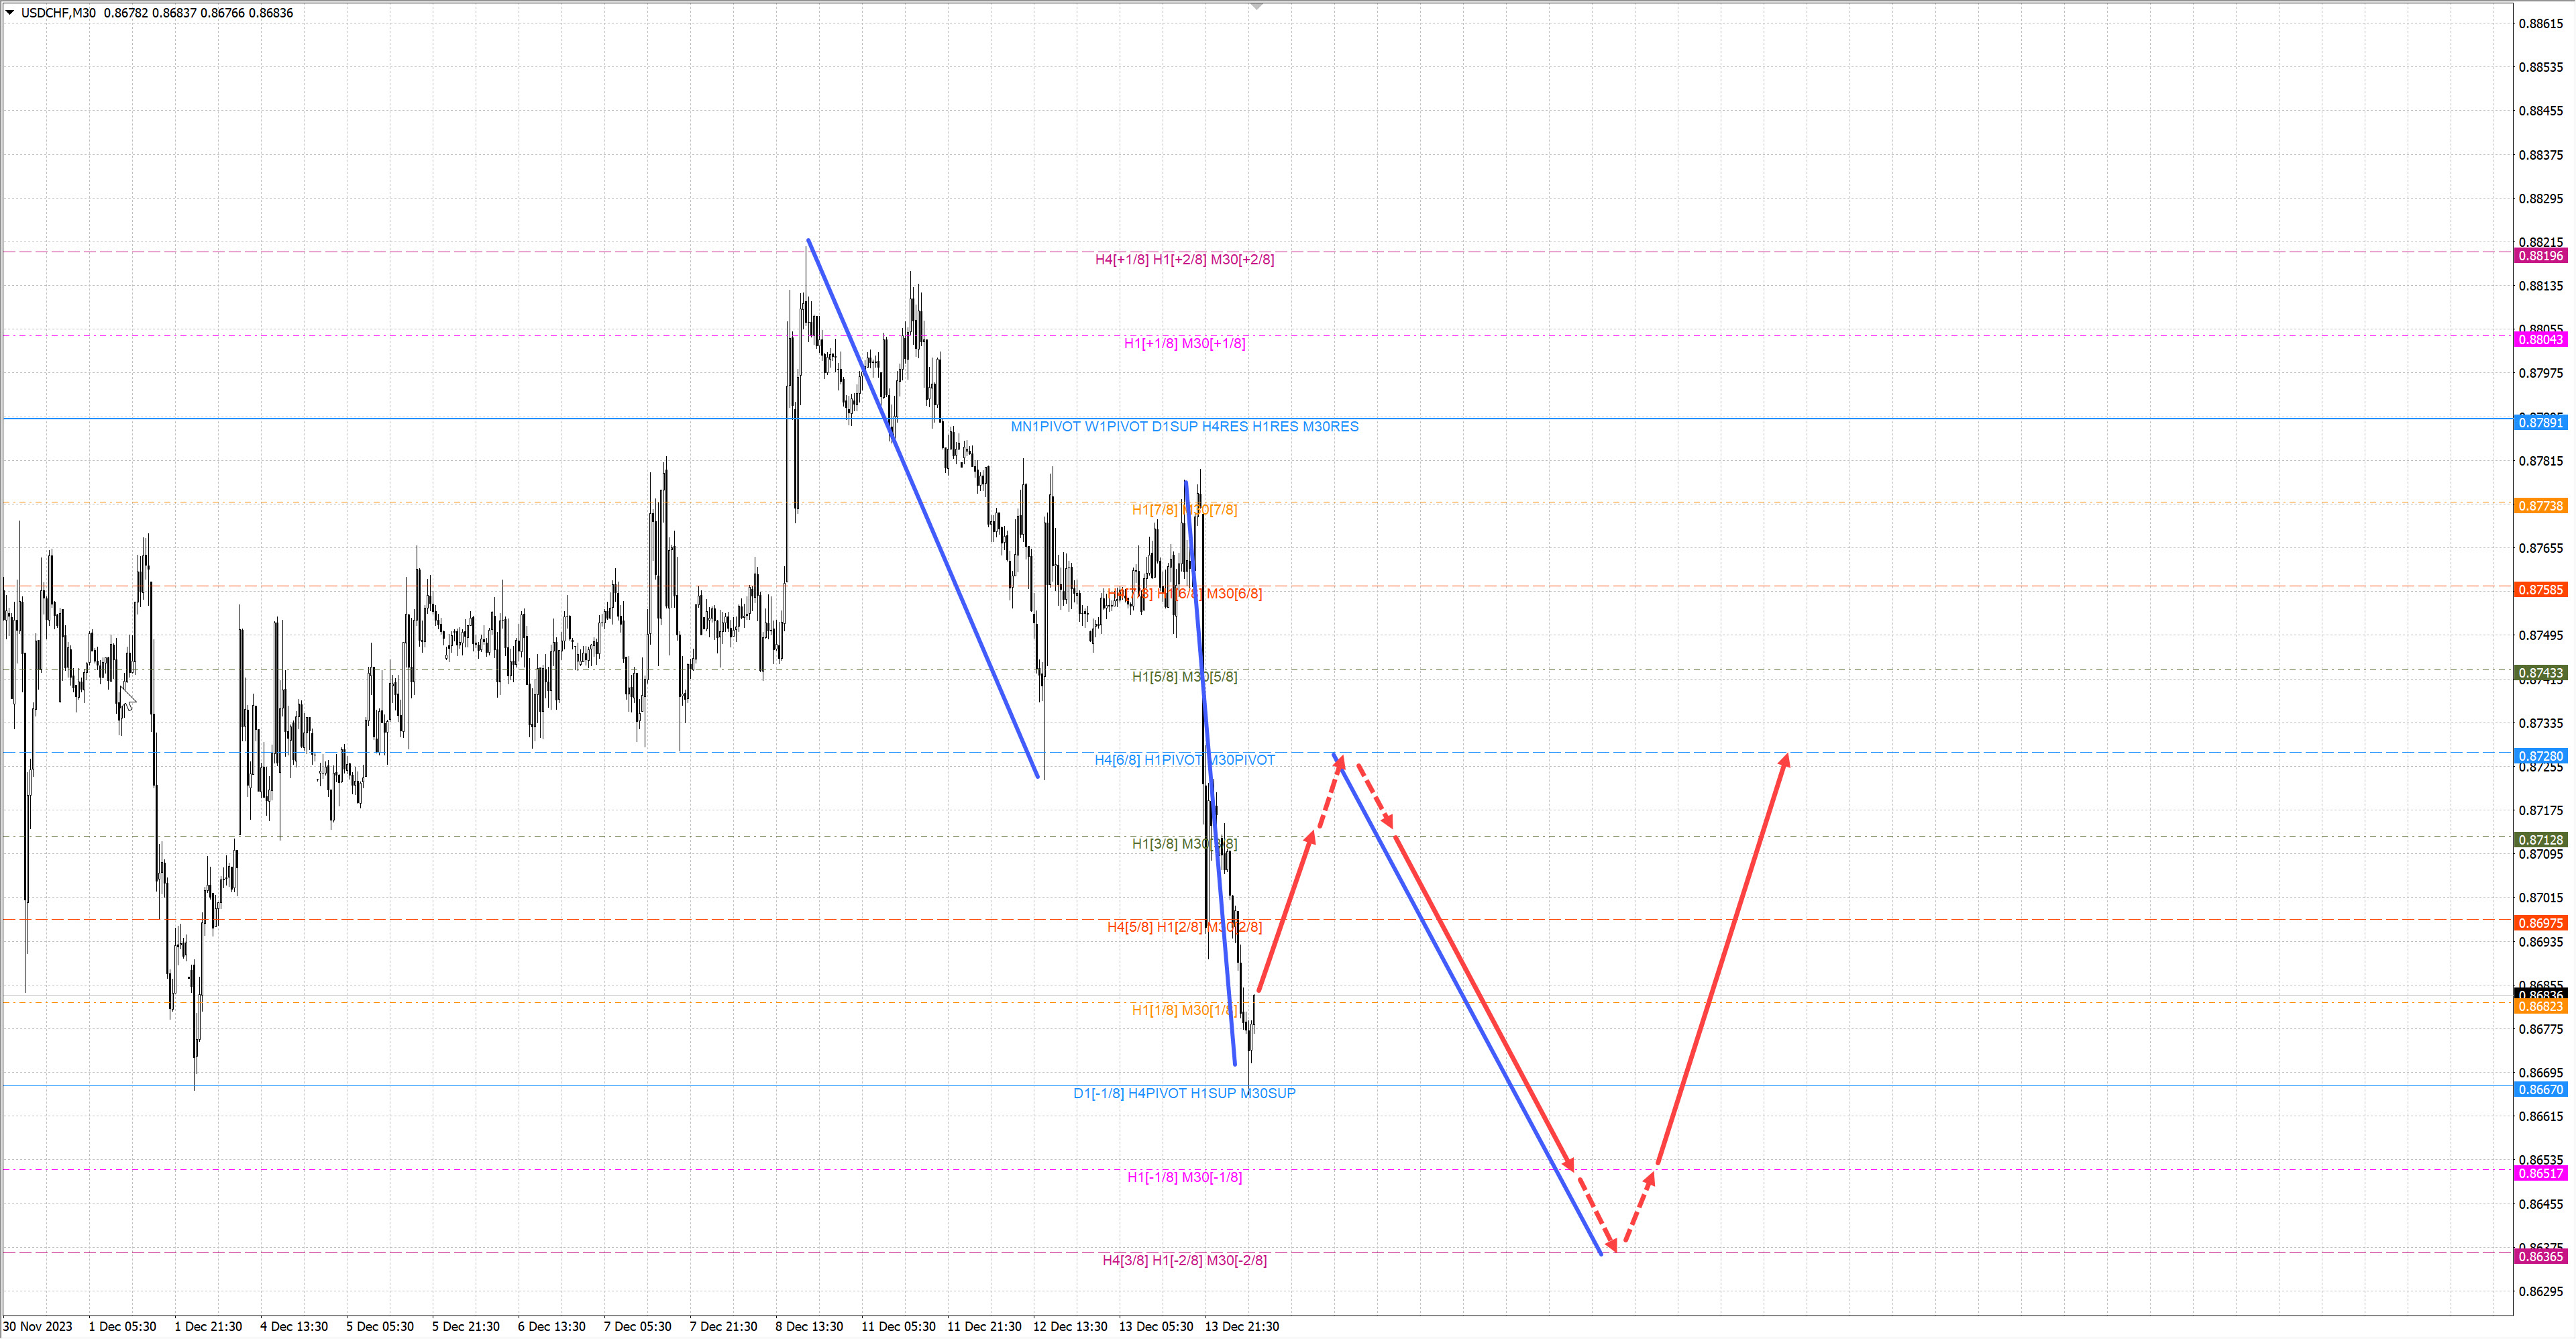Click the H4[+1/8] H1[+2/8] M30[+2/8] label
The width and height of the screenshot is (2576, 1339).
(1184, 260)
